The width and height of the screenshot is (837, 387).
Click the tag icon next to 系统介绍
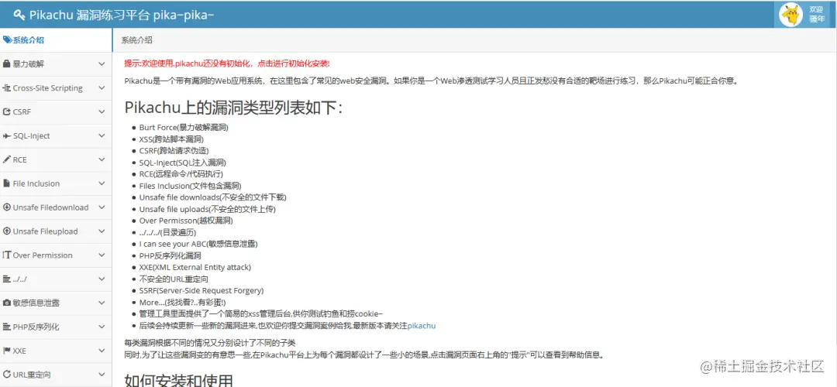7,40
